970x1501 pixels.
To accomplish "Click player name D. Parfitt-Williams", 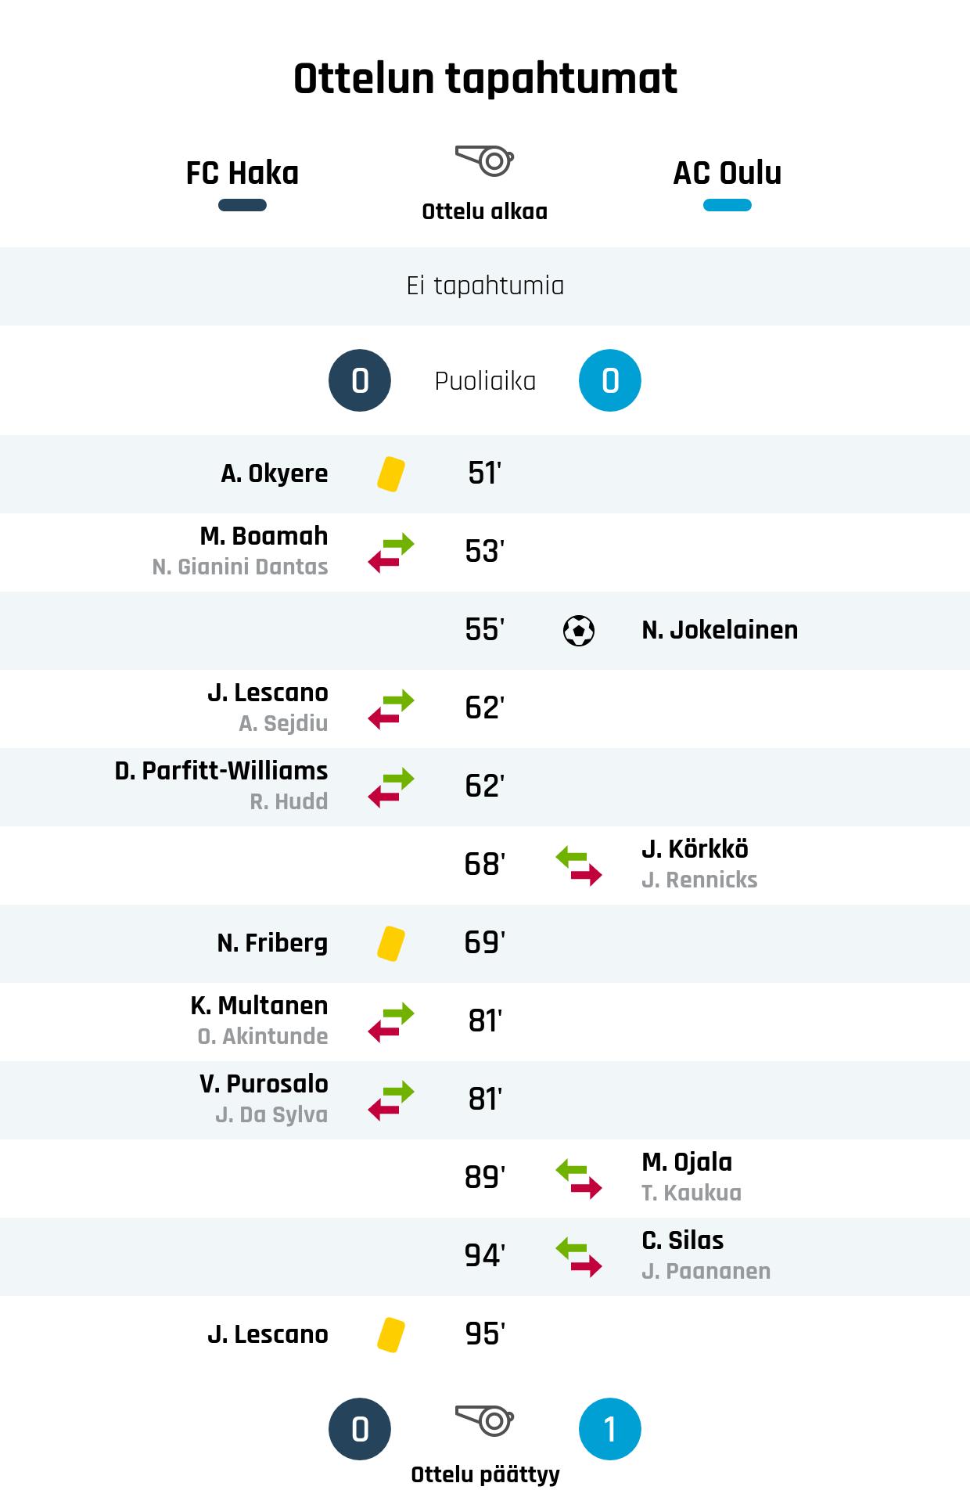I will pyautogui.click(x=221, y=771).
